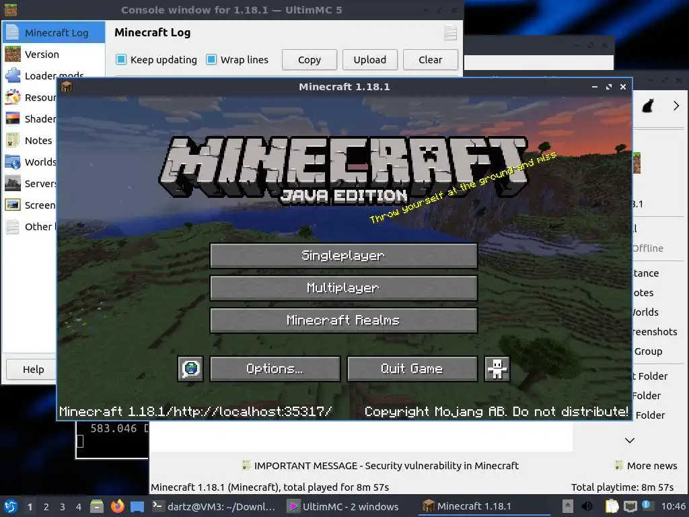Click the Servers icon in sidebar
689x517 pixels.
pyautogui.click(x=13, y=183)
